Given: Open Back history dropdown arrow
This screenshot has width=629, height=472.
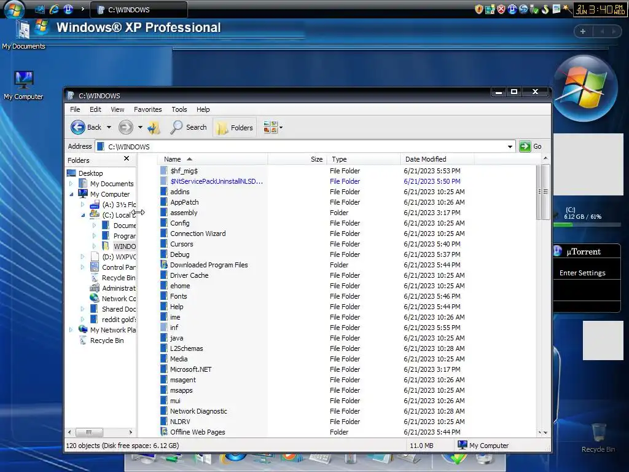Looking at the screenshot, I should pyautogui.click(x=109, y=127).
